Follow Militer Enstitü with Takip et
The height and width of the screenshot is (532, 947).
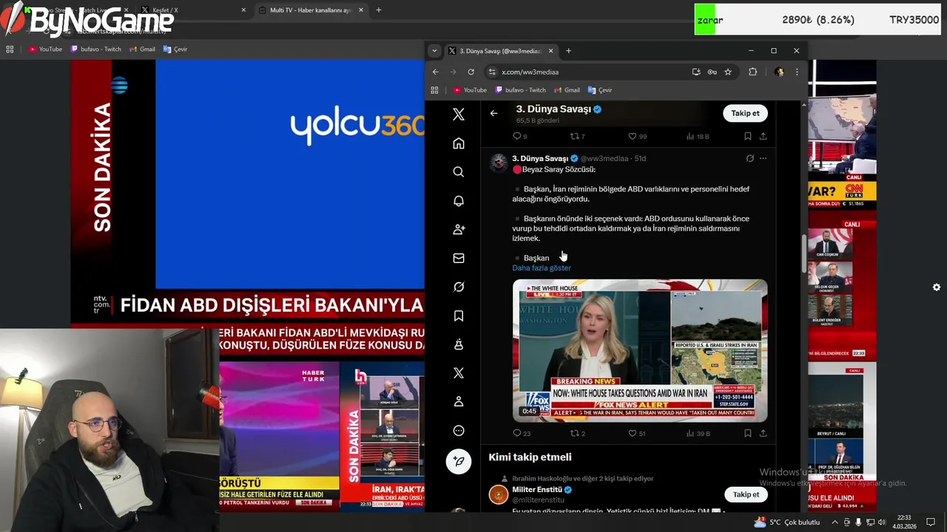[746, 494]
